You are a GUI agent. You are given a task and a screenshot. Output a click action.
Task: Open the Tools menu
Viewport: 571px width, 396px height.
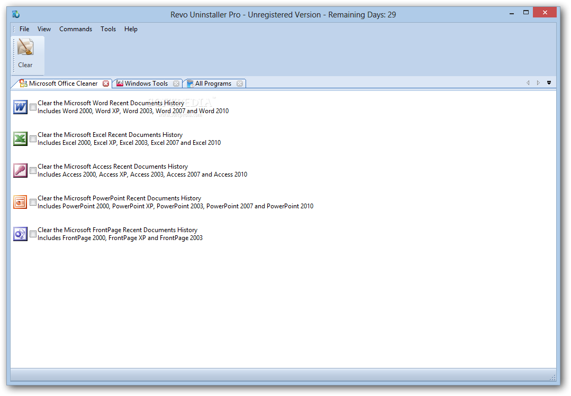pos(108,29)
